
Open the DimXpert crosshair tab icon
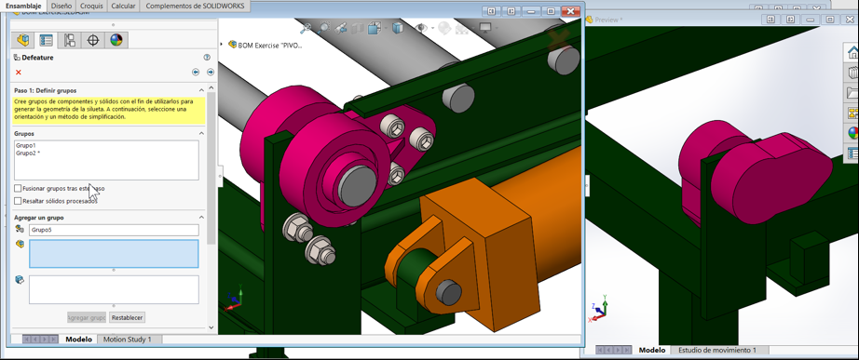(x=92, y=40)
